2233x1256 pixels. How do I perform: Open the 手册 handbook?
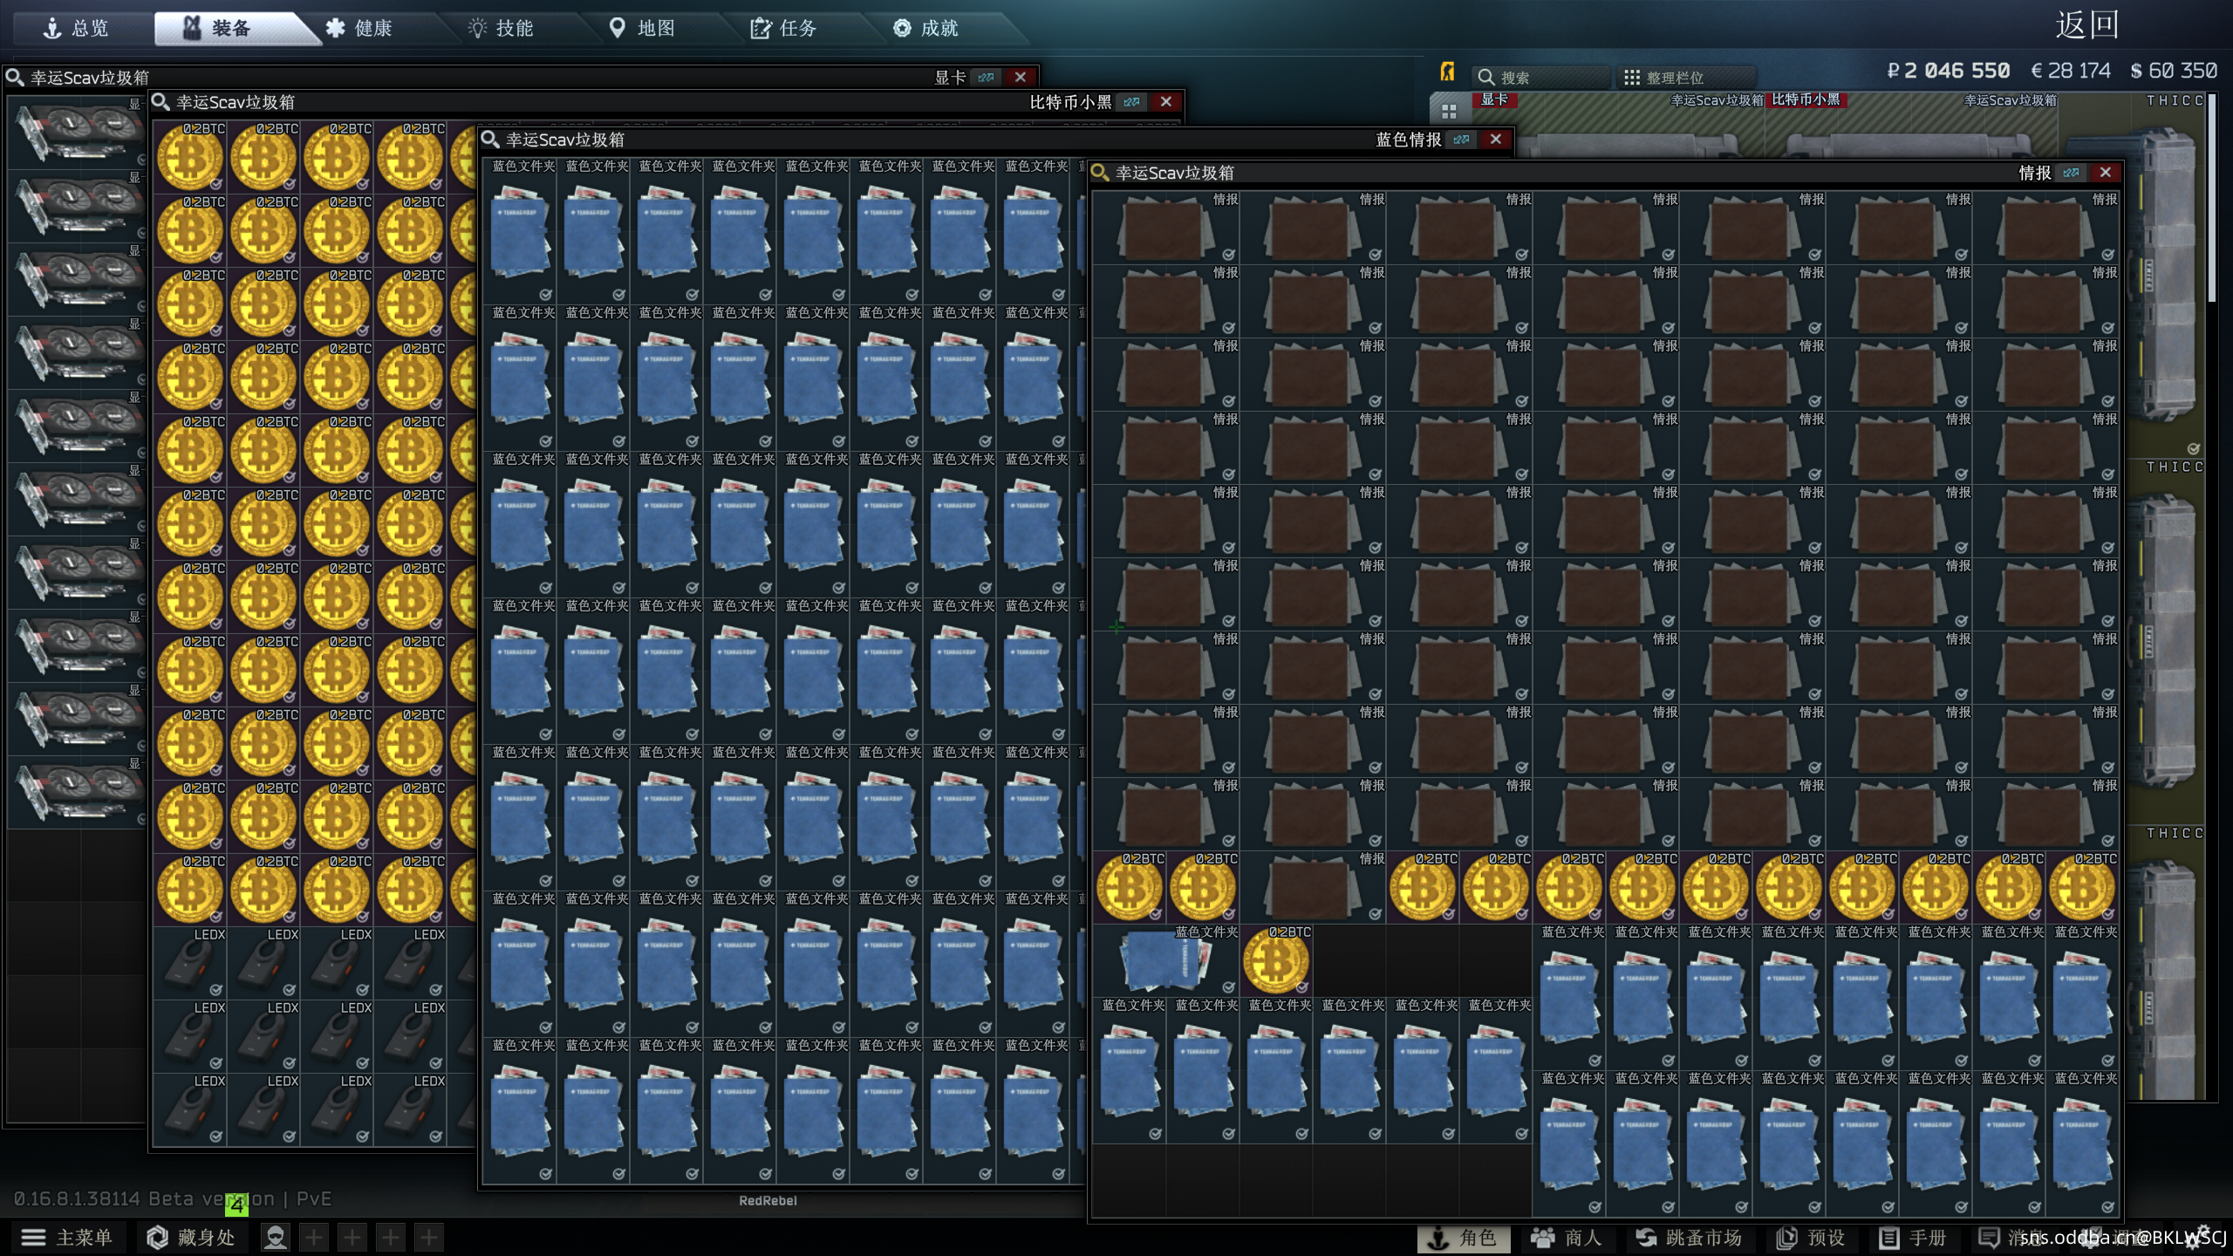point(1914,1238)
